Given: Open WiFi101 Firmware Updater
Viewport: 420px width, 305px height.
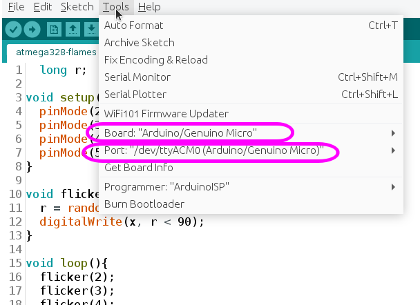Looking at the screenshot, I should pos(251,114).
